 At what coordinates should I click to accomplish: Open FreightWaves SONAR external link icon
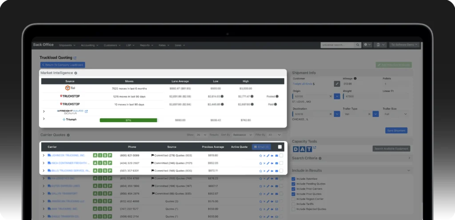point(86,112)
